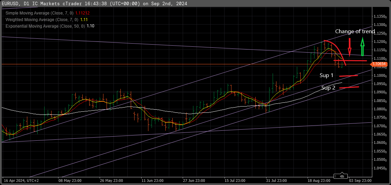Click the 1.1250 price axis label
The height and width of the screenshot is (185, 391).
pyautogui.click(x=380, y=34)
